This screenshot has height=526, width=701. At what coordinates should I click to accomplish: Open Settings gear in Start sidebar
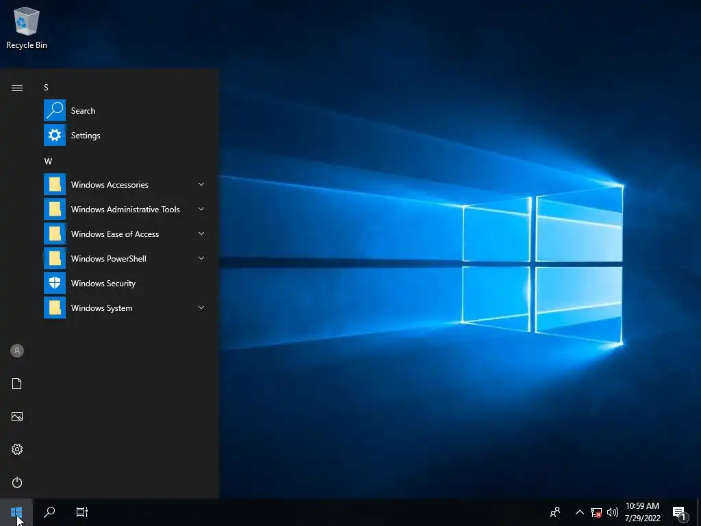pyautogui.click(x=17, y=449)
